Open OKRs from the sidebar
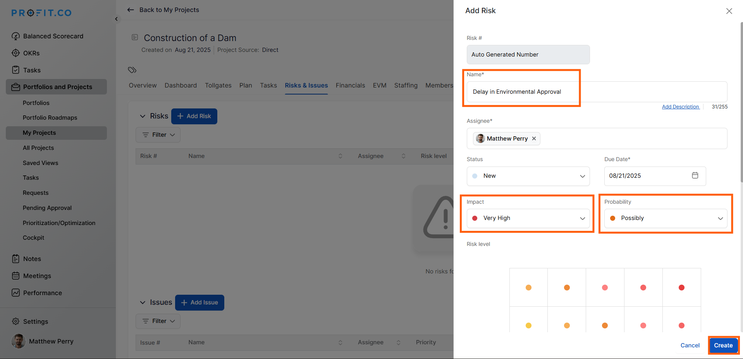Screen dimensions: 743x359 pos(31,53)
